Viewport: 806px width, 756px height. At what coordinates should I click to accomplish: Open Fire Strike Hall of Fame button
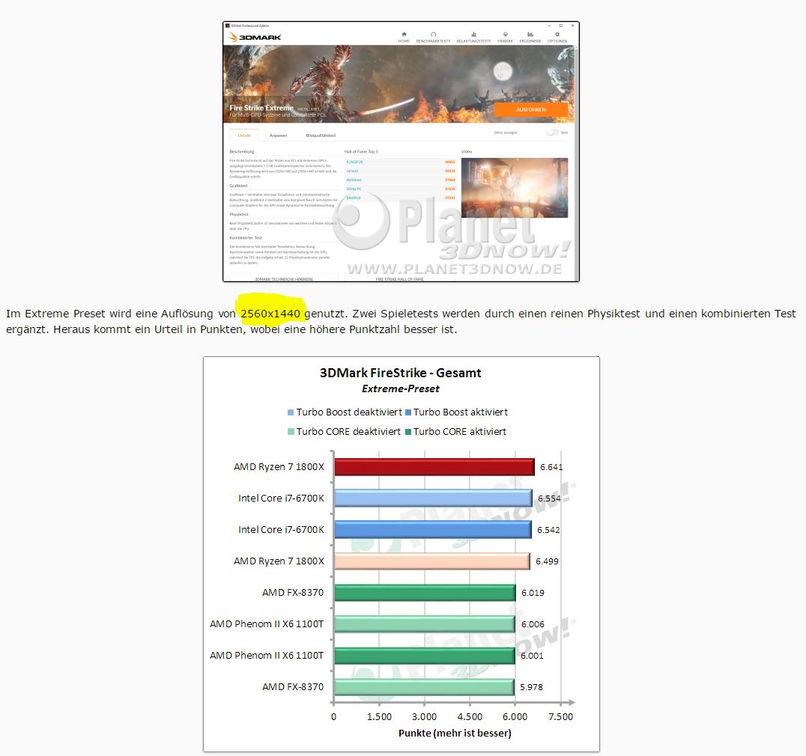[399, 278]
